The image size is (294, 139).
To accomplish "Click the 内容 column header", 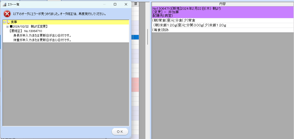I will click(223, 4).
